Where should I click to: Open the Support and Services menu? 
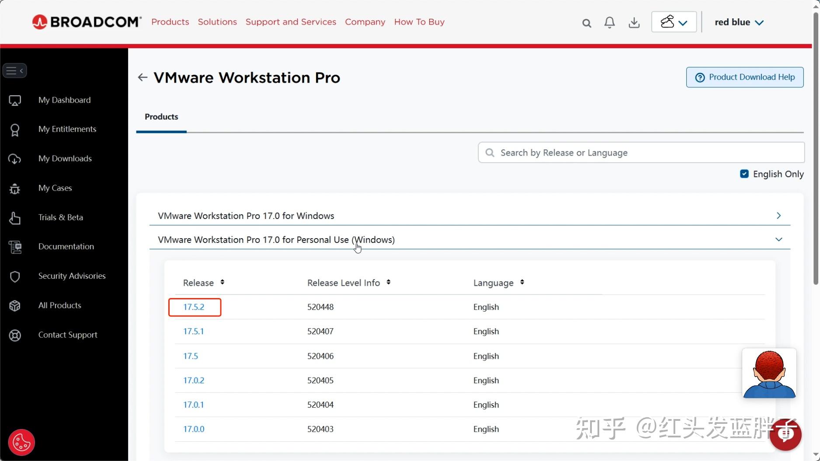tap(291, 22)
